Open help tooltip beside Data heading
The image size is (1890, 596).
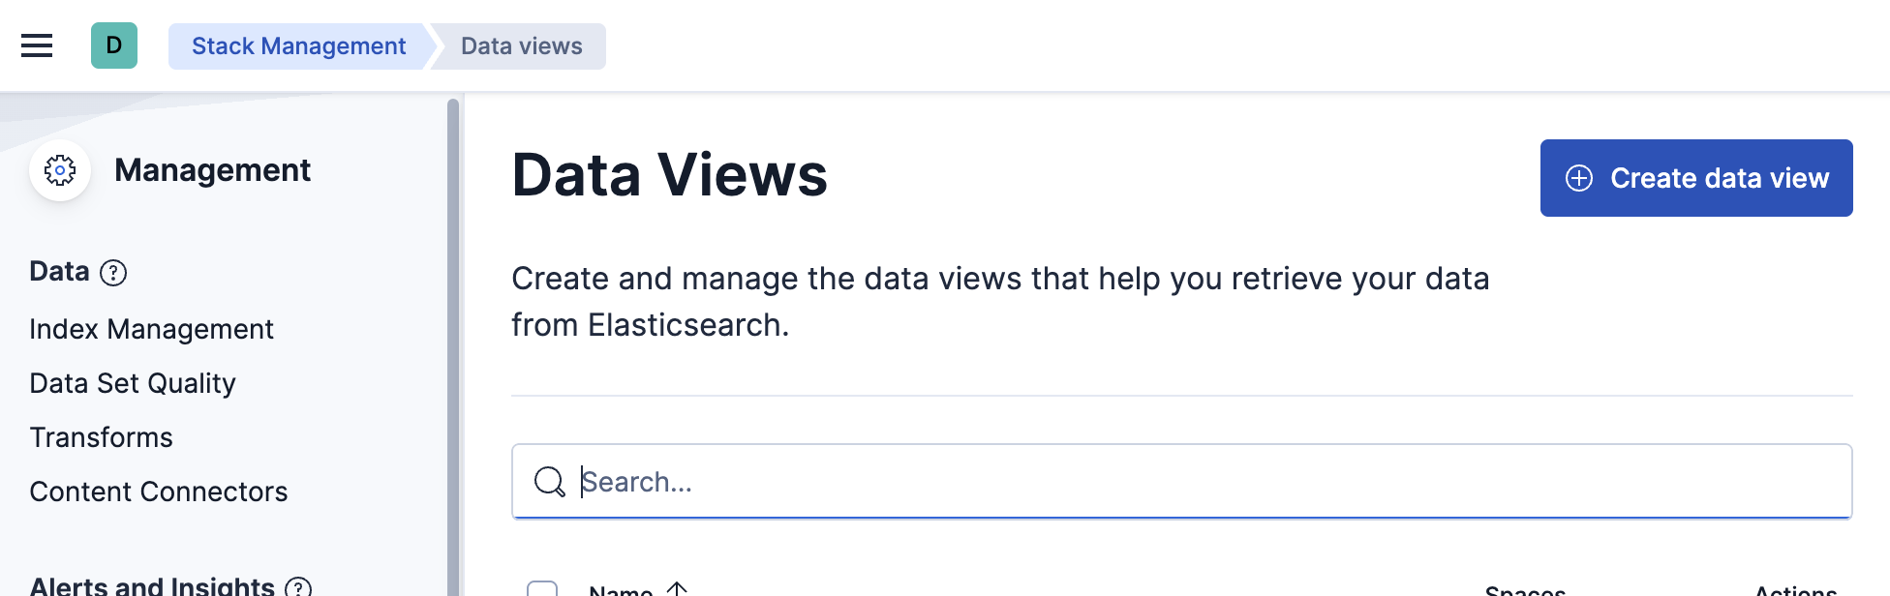pos(113,273)
